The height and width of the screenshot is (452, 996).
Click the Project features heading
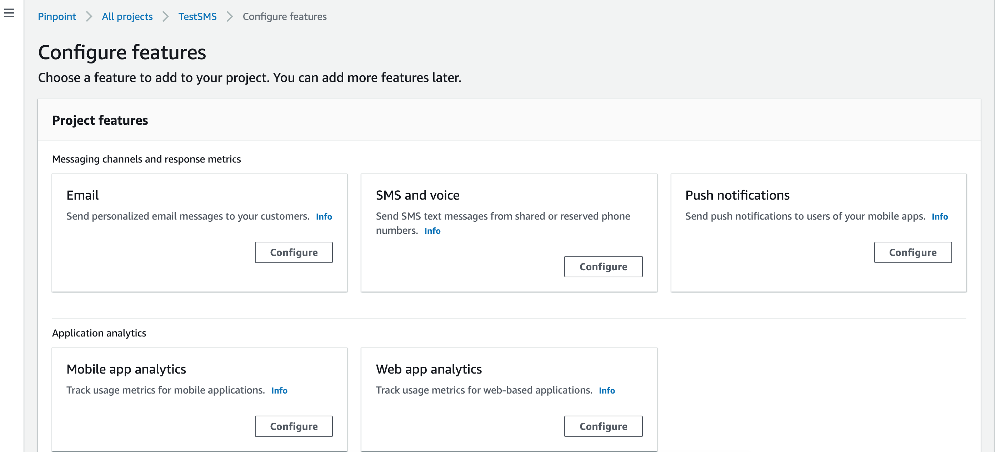click(x=100, y=120)
